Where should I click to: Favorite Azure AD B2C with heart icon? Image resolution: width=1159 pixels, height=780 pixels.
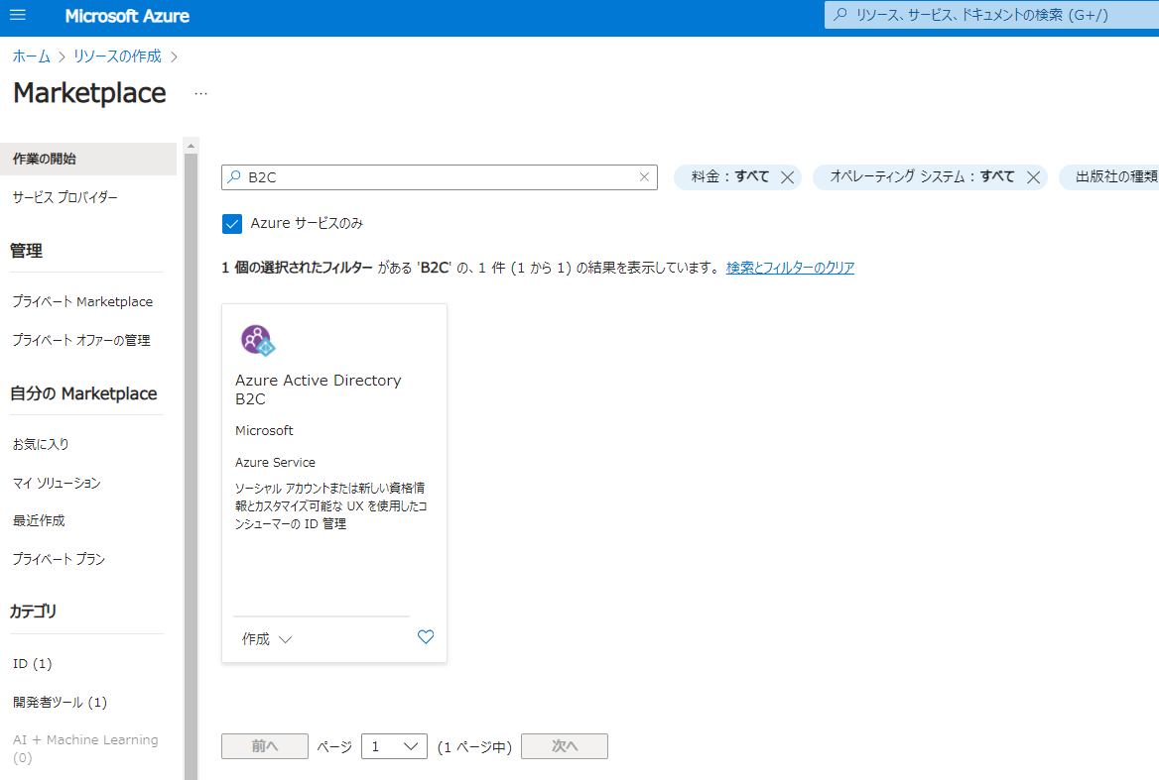[x=426, y=637]
